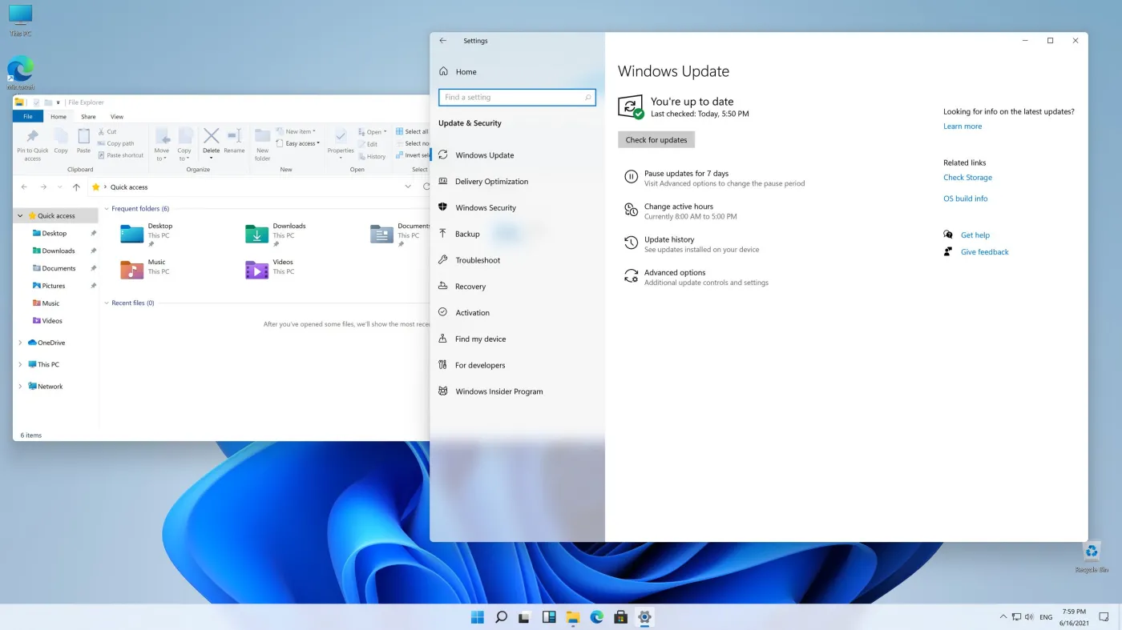
Task: Click the Update history clock icon
Action: click(x=631, y=243)
